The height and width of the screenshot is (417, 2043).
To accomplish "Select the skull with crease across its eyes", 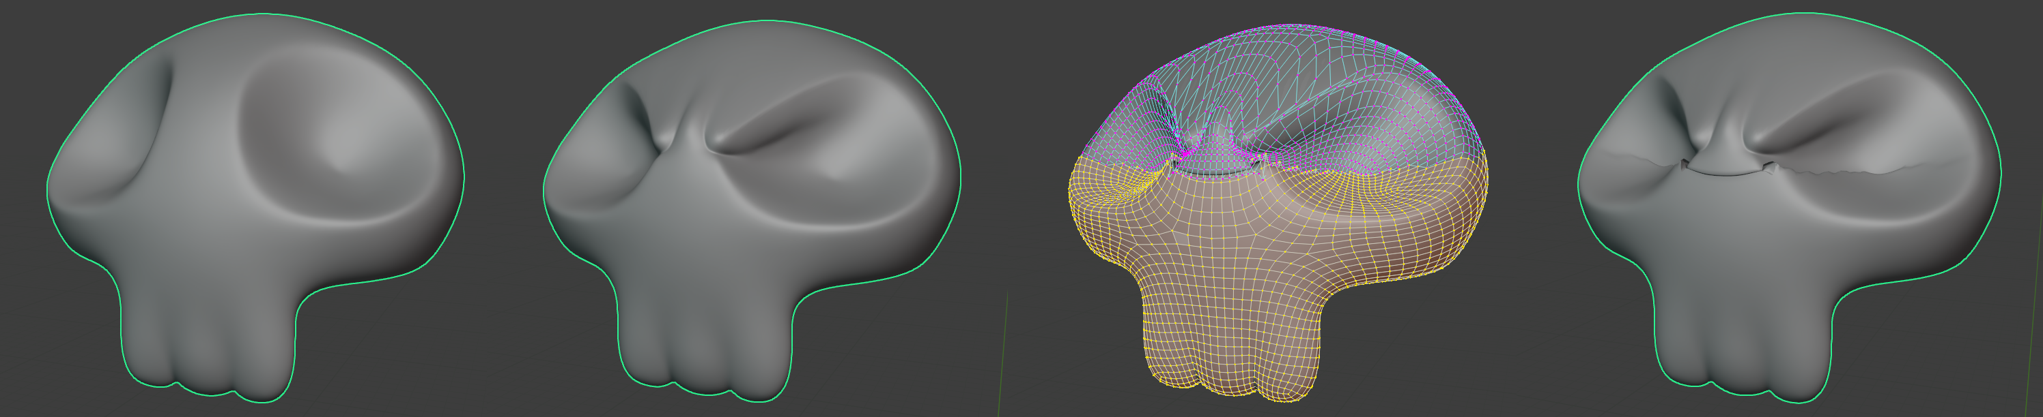I will click(x=1789, y=207).
